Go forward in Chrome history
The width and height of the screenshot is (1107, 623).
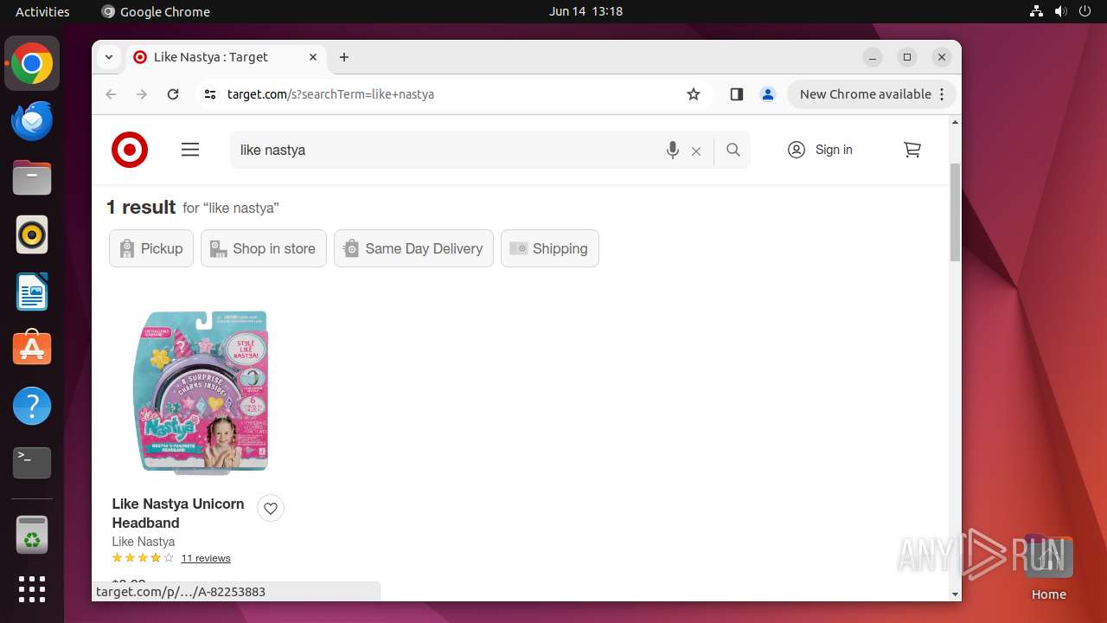(142, 94)
